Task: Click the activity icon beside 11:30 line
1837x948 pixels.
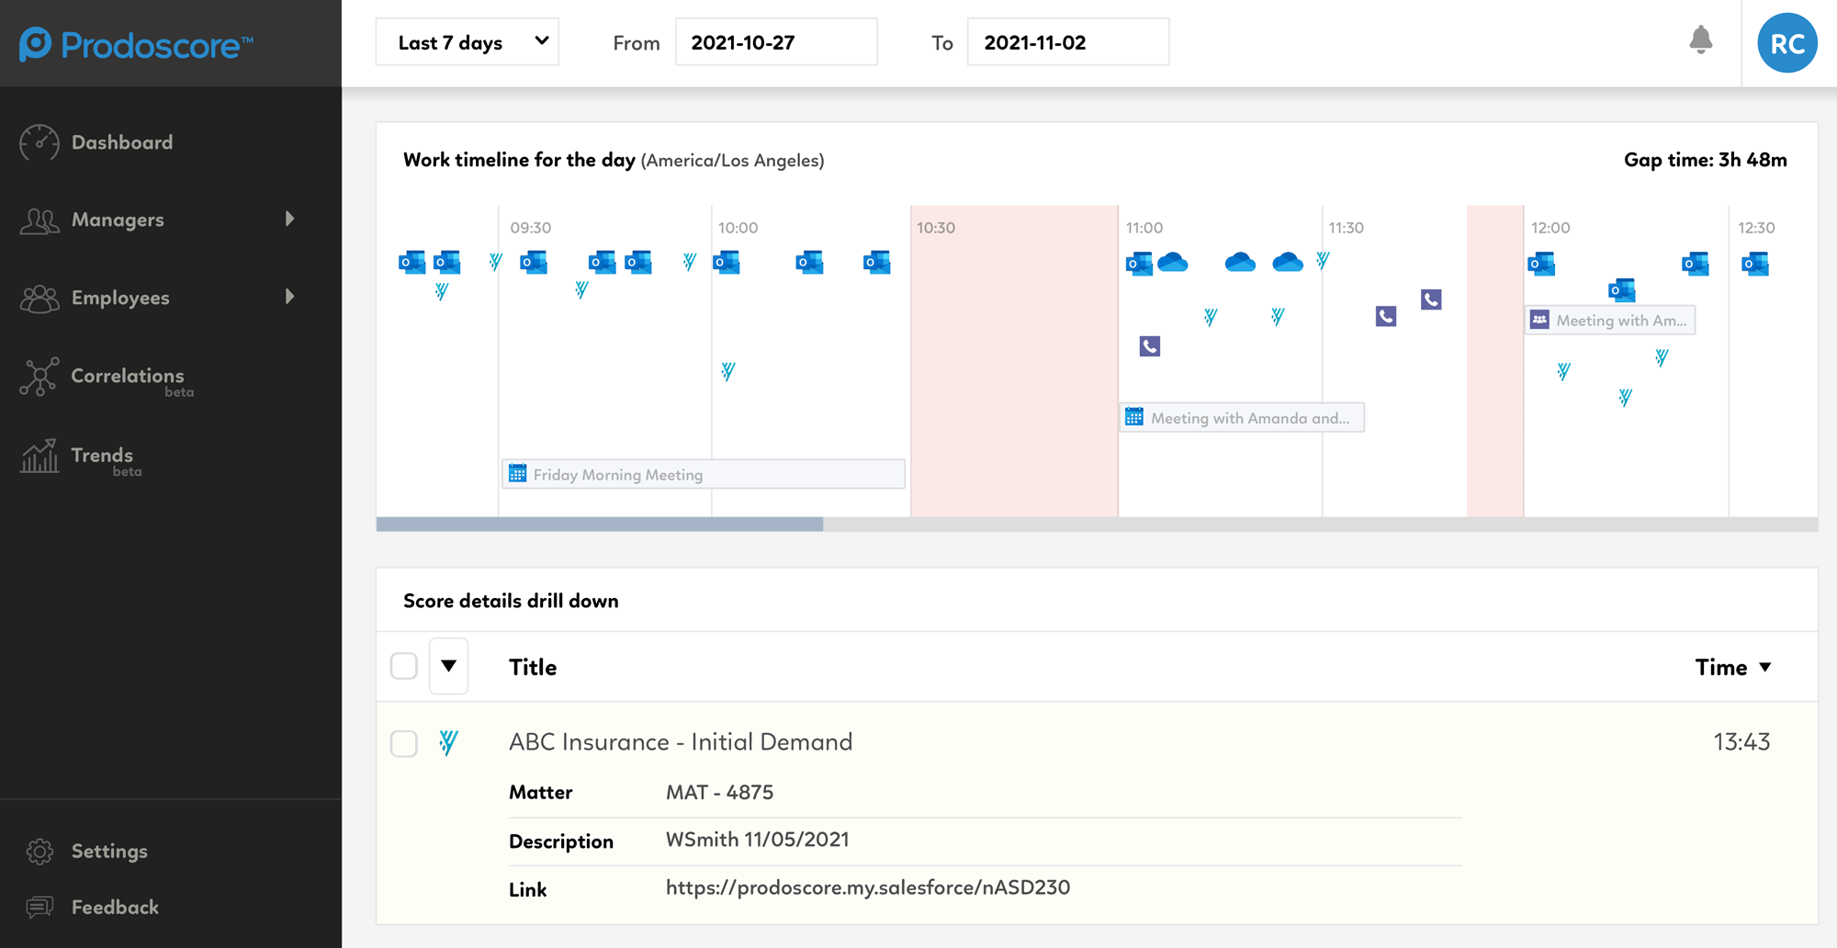Action: pyautogui.click(x=1323, y=261)
